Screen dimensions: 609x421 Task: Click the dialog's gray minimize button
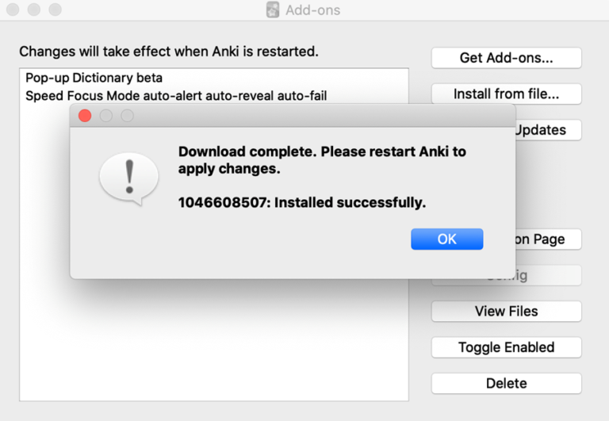pyautogui.click(x=106, y=116)
